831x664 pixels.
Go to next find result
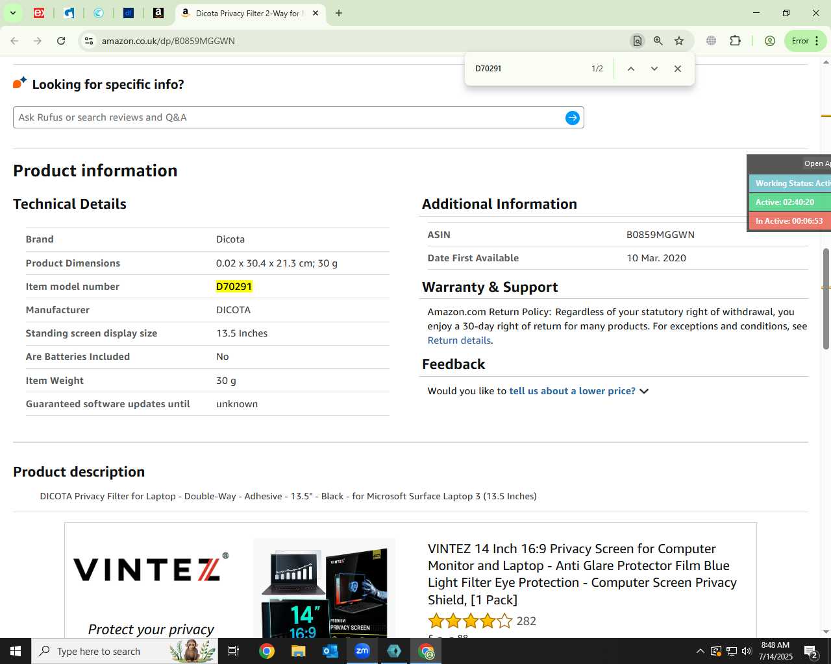click(x=654, y=69)
